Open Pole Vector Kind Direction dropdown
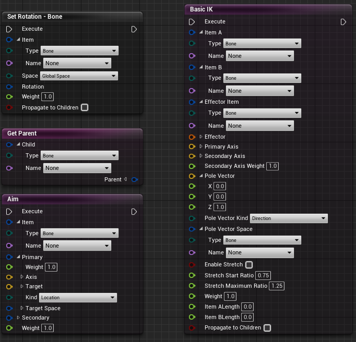Screen dimensions: 356x342 [289, 218]
